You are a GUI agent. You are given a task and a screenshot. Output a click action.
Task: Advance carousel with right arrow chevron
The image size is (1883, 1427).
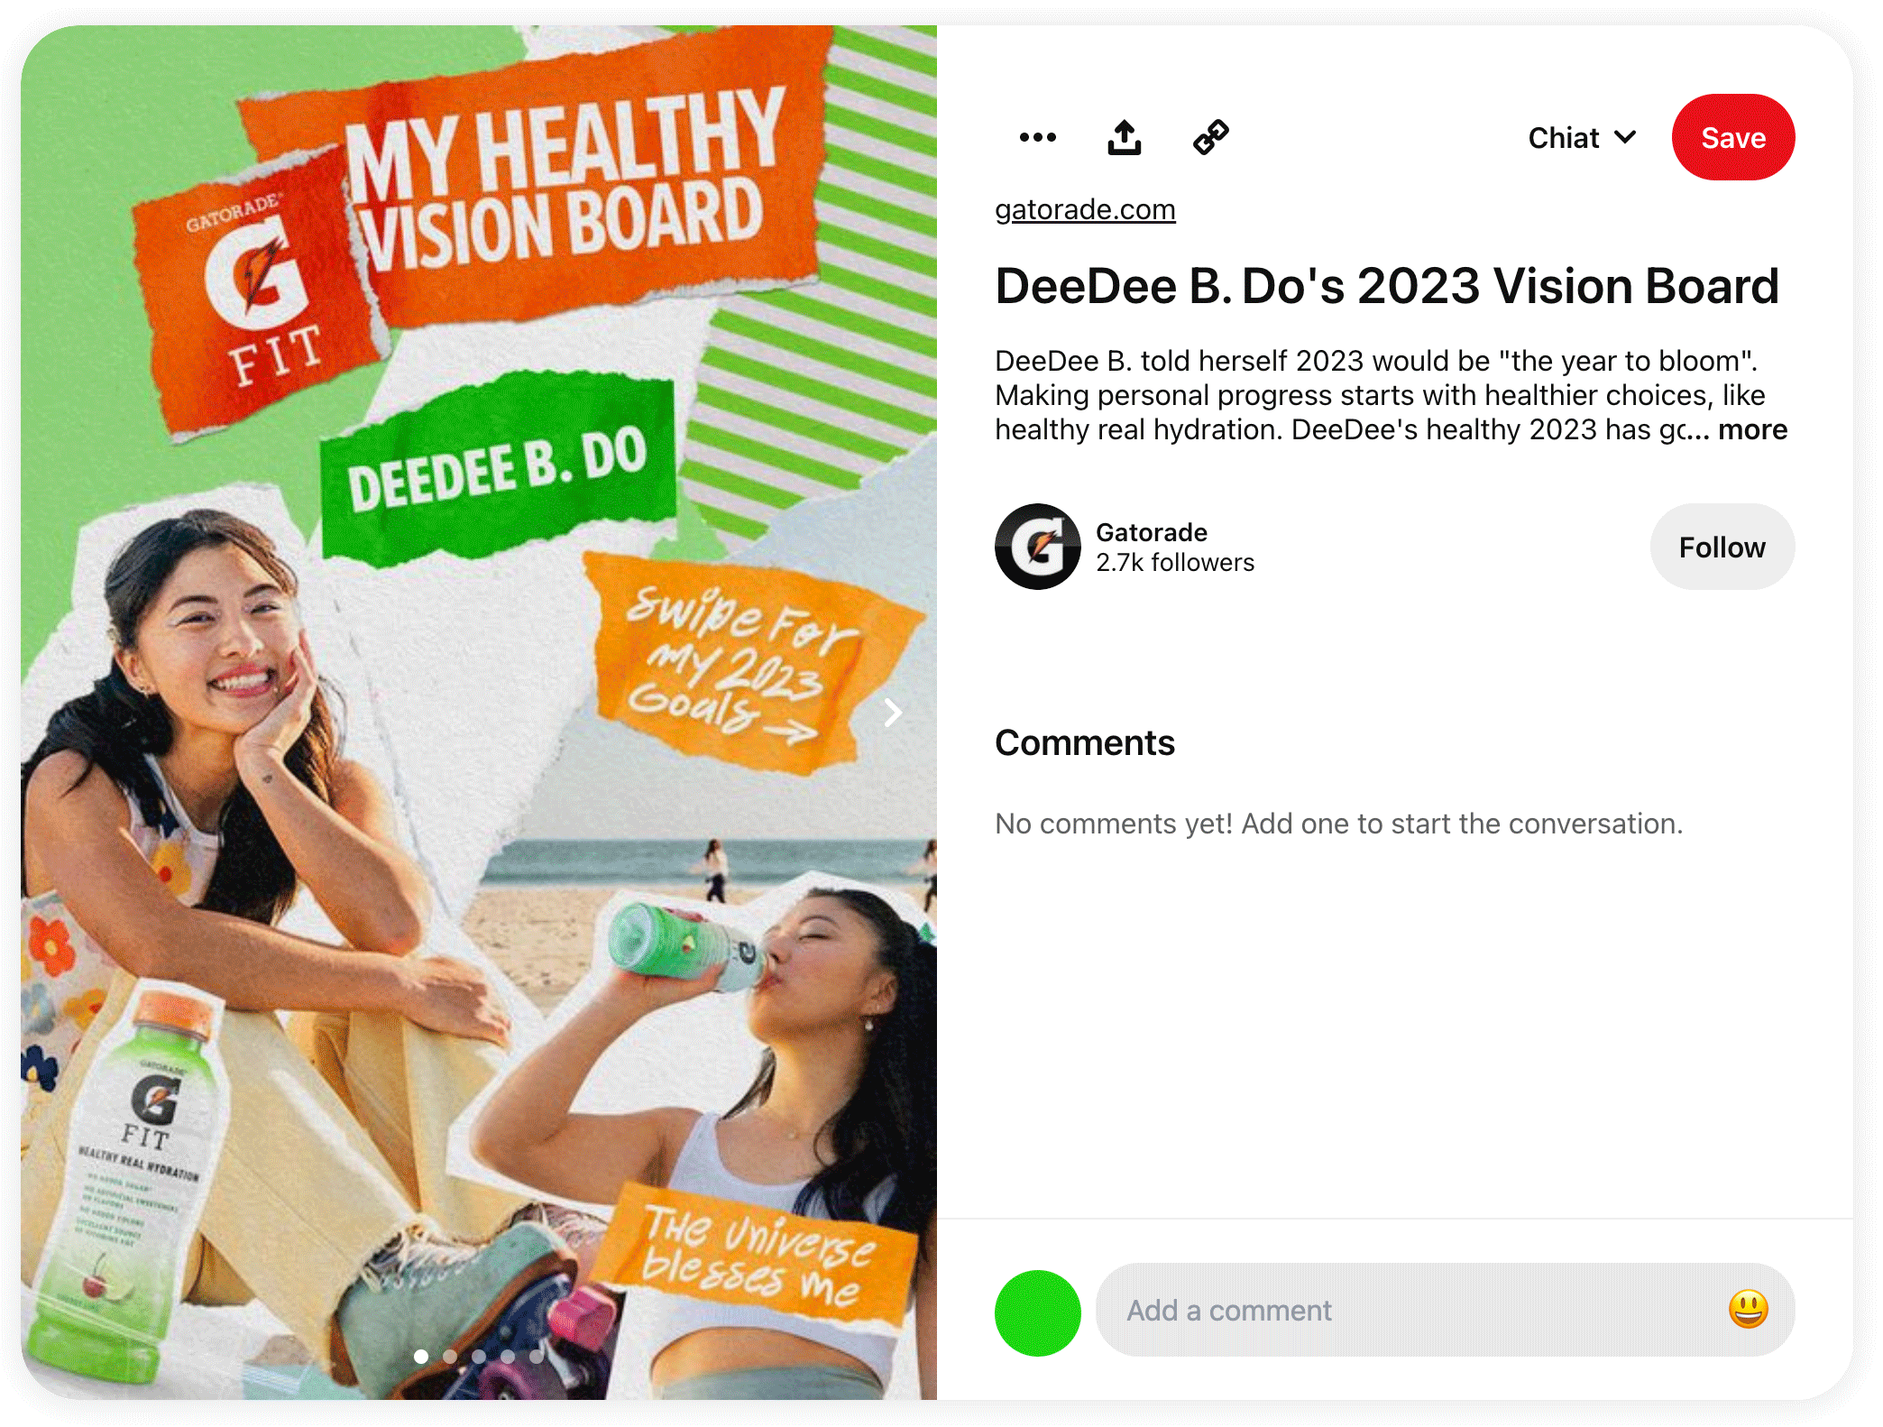point(892,713)
